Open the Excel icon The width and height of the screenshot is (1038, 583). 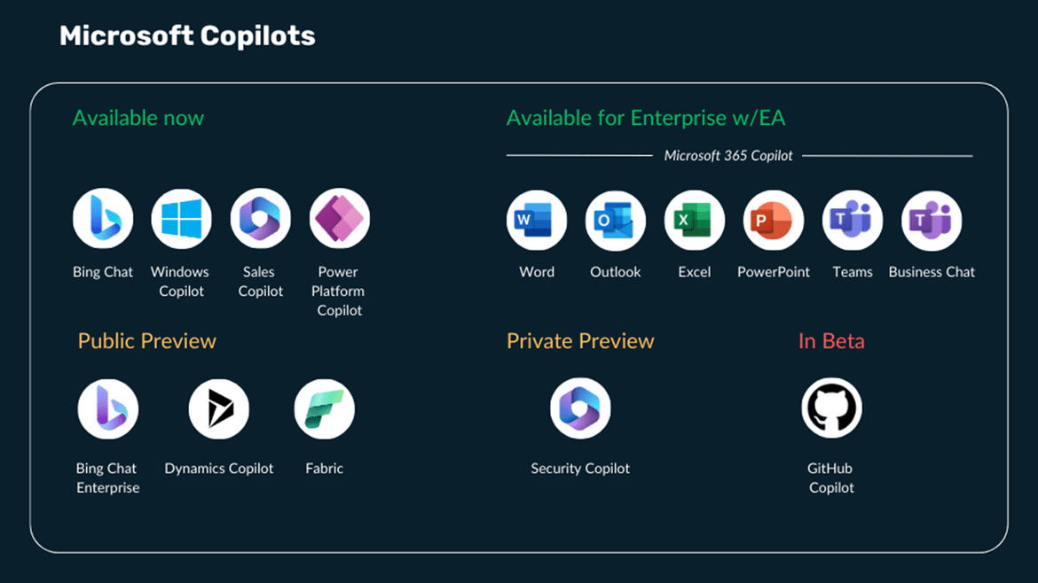click(x=695, y=220)
